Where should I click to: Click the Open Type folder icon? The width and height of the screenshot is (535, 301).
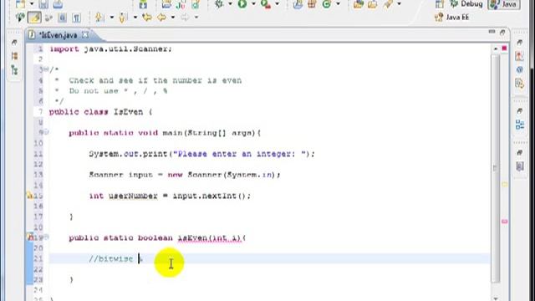point(359,4)
